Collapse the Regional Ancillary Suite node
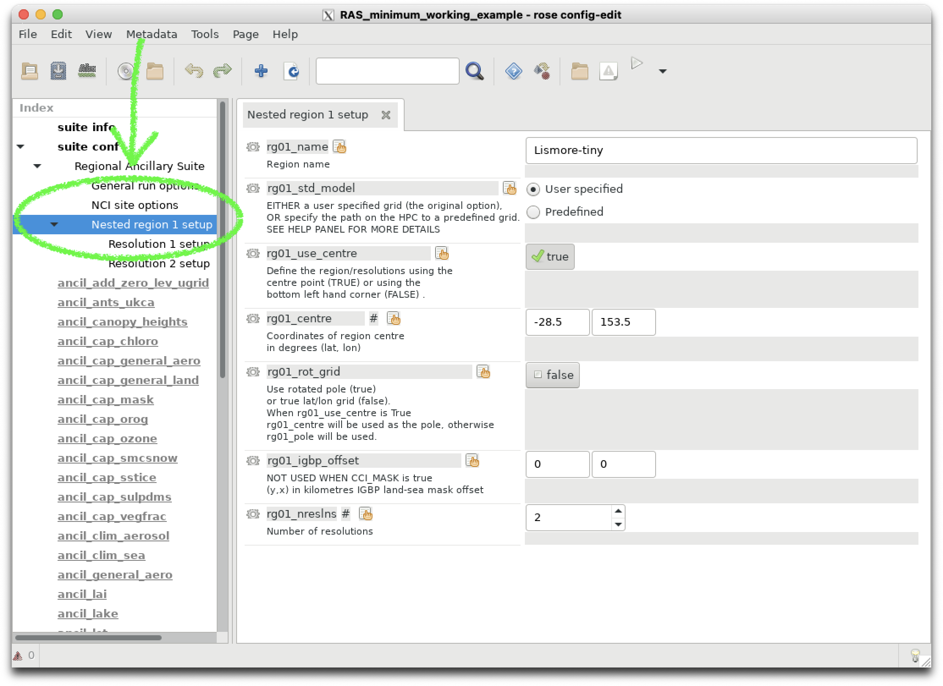Viewport: 943px width, 686px height. click(37, 166)
